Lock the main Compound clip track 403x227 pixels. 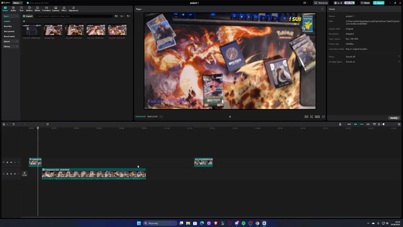pyautogui.click(x=7, y=174)
